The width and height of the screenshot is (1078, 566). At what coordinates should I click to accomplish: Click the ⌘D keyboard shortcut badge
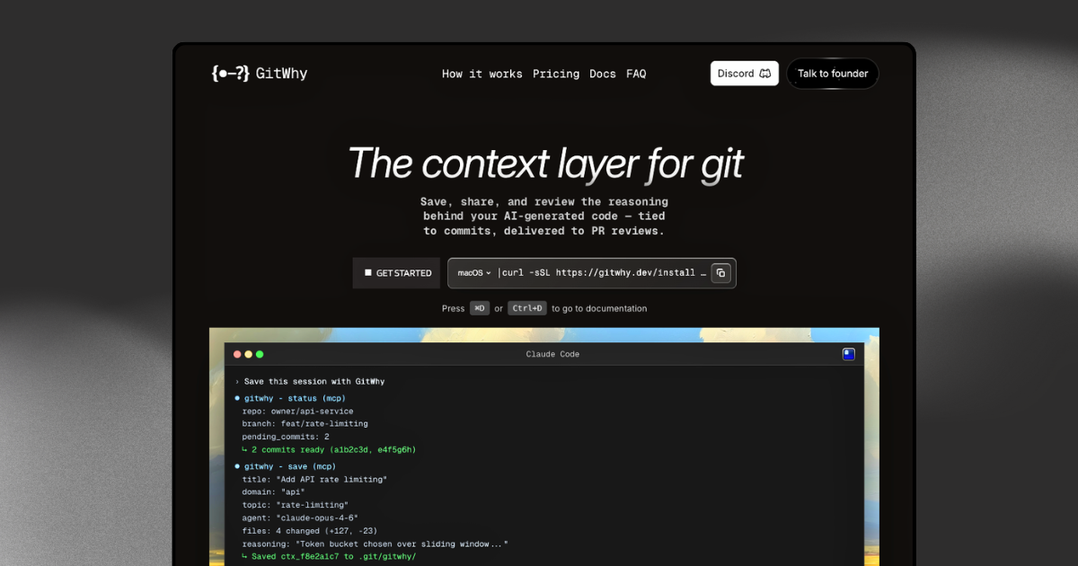(479, 308)
